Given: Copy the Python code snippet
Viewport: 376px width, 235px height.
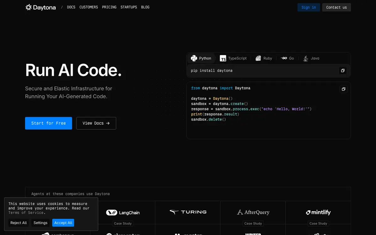Looking at the screenshot, I should (x=343, y=89).
